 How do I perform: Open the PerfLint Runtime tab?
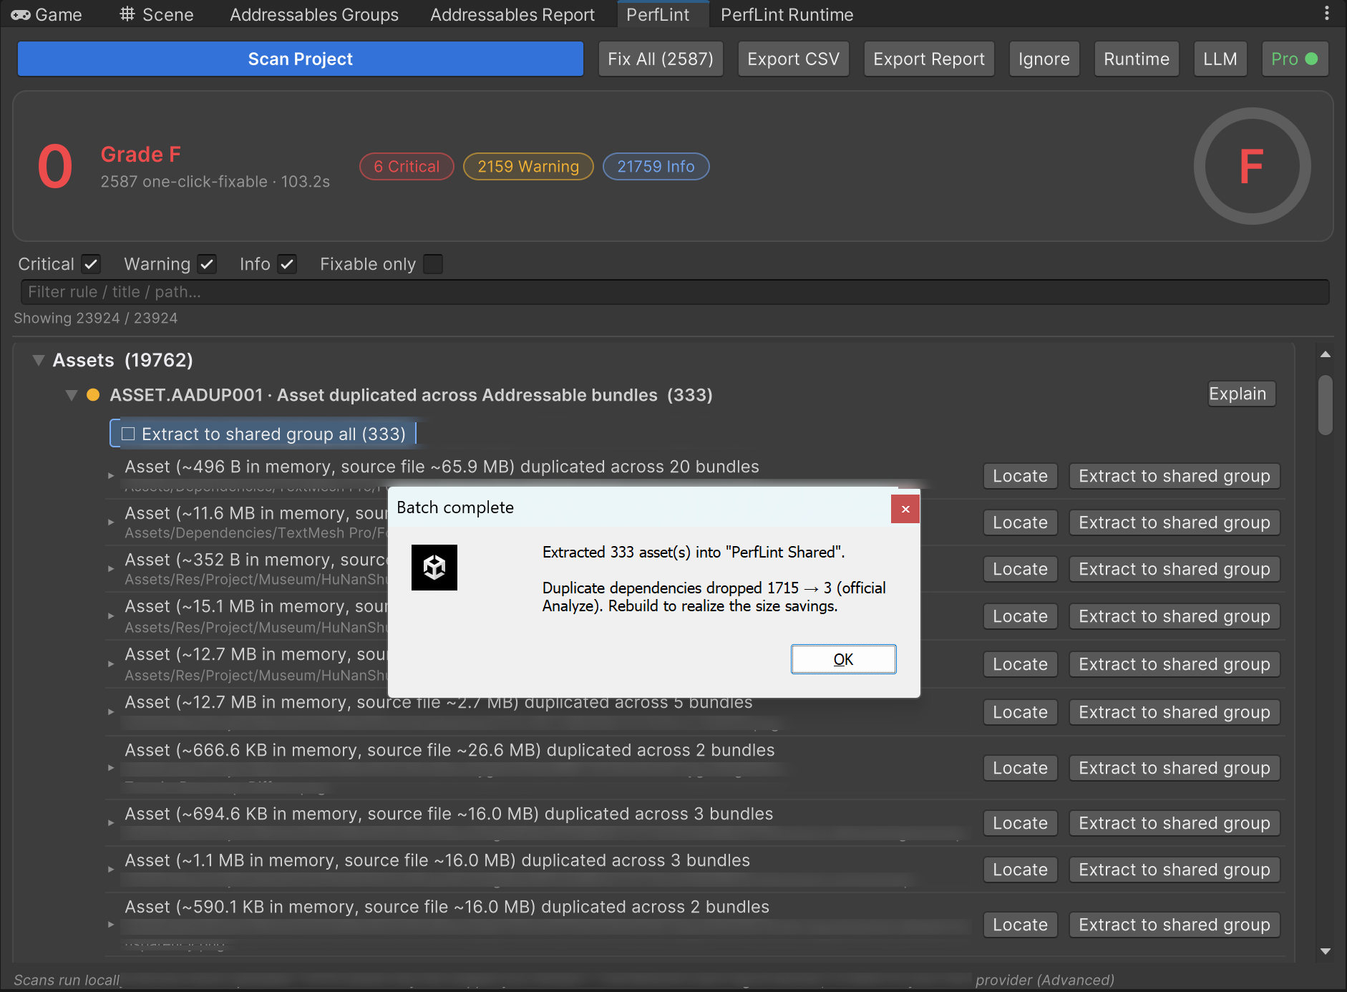pyautogui.click(x=787, y=14)
